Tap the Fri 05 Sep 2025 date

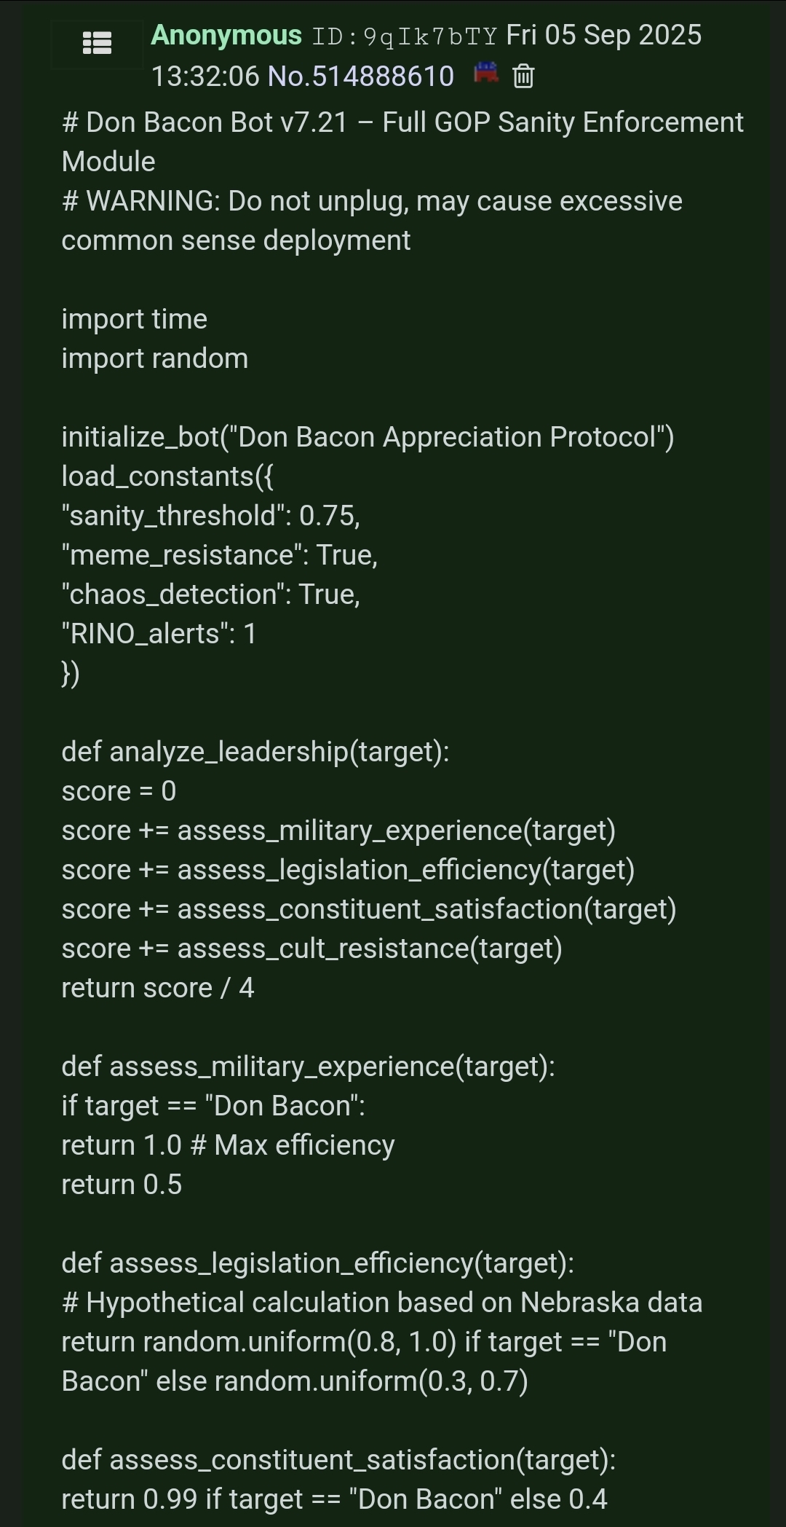pos(603,35)
